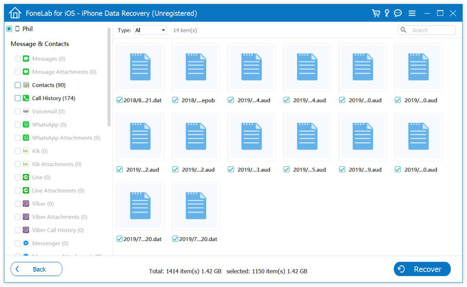Select the 2019/...3.aud file thumbnail
The height and width of the screenshot is (287, 467).
(252, 137)
